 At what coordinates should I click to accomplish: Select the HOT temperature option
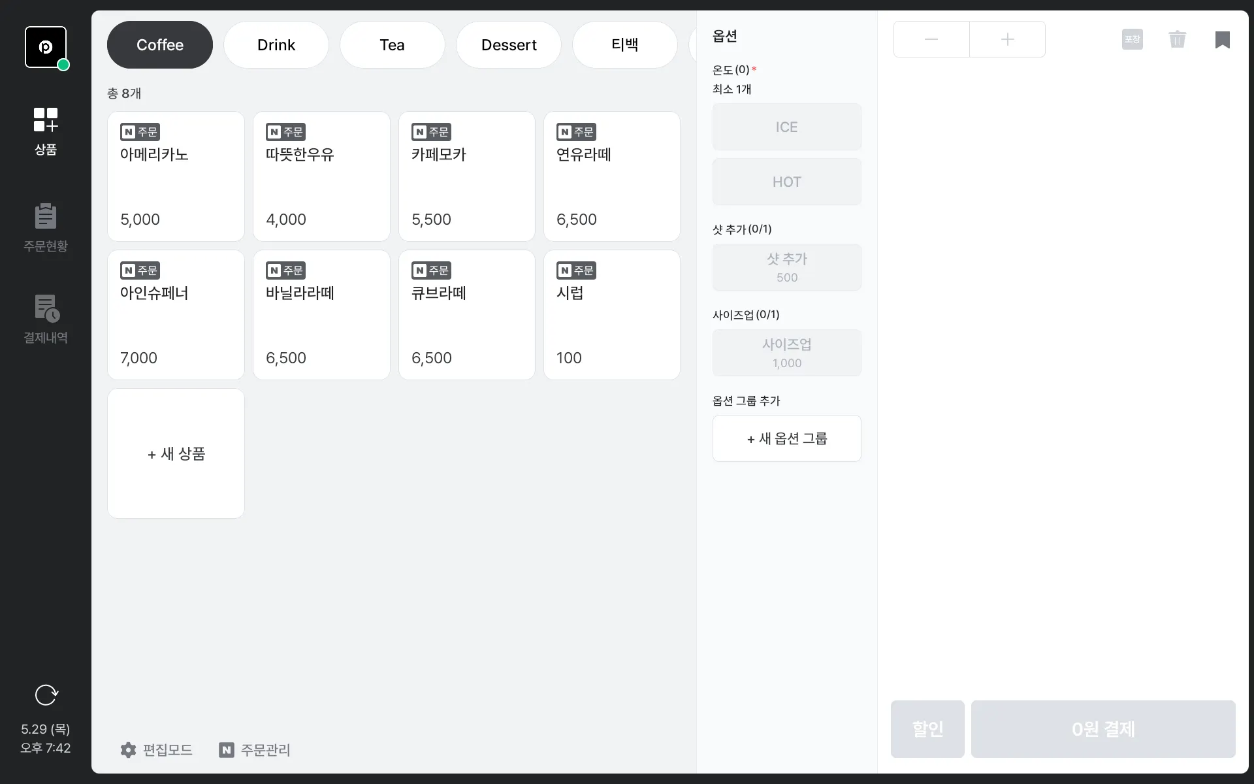click(x=786, y=182)
